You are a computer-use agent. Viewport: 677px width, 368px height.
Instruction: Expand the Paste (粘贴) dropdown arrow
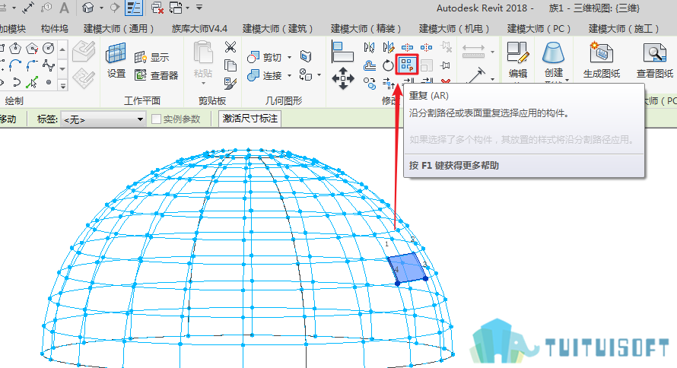click(x=203, y=84)
